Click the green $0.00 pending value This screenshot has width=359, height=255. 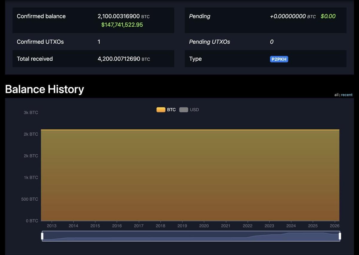pos(328,16)
